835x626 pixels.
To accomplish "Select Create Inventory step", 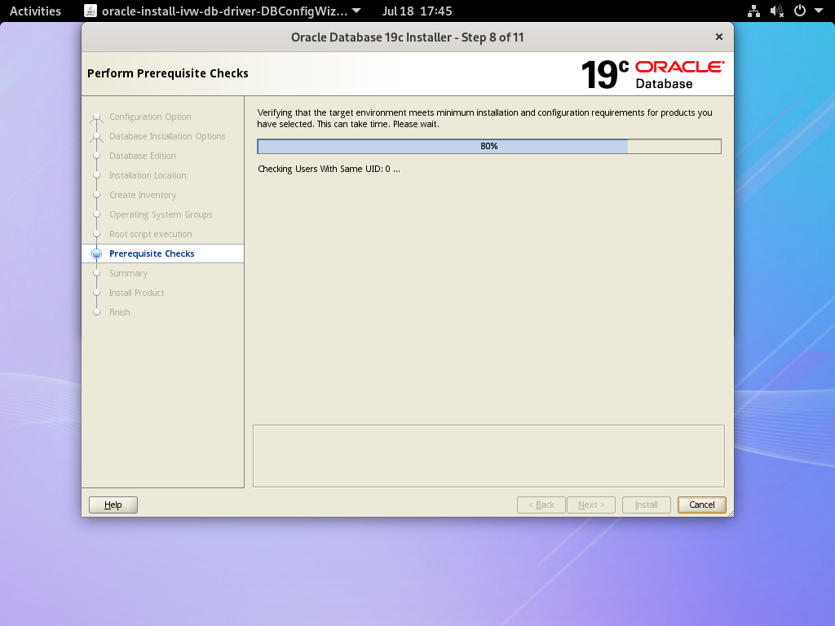I will (143, 195).
